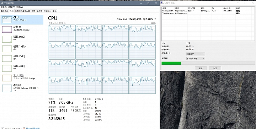Click the Cancel button in the encoding window

(x=215, y=68)
